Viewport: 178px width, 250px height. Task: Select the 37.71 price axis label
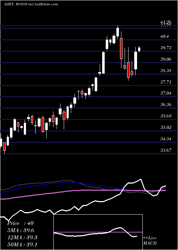tap(166, 82)
